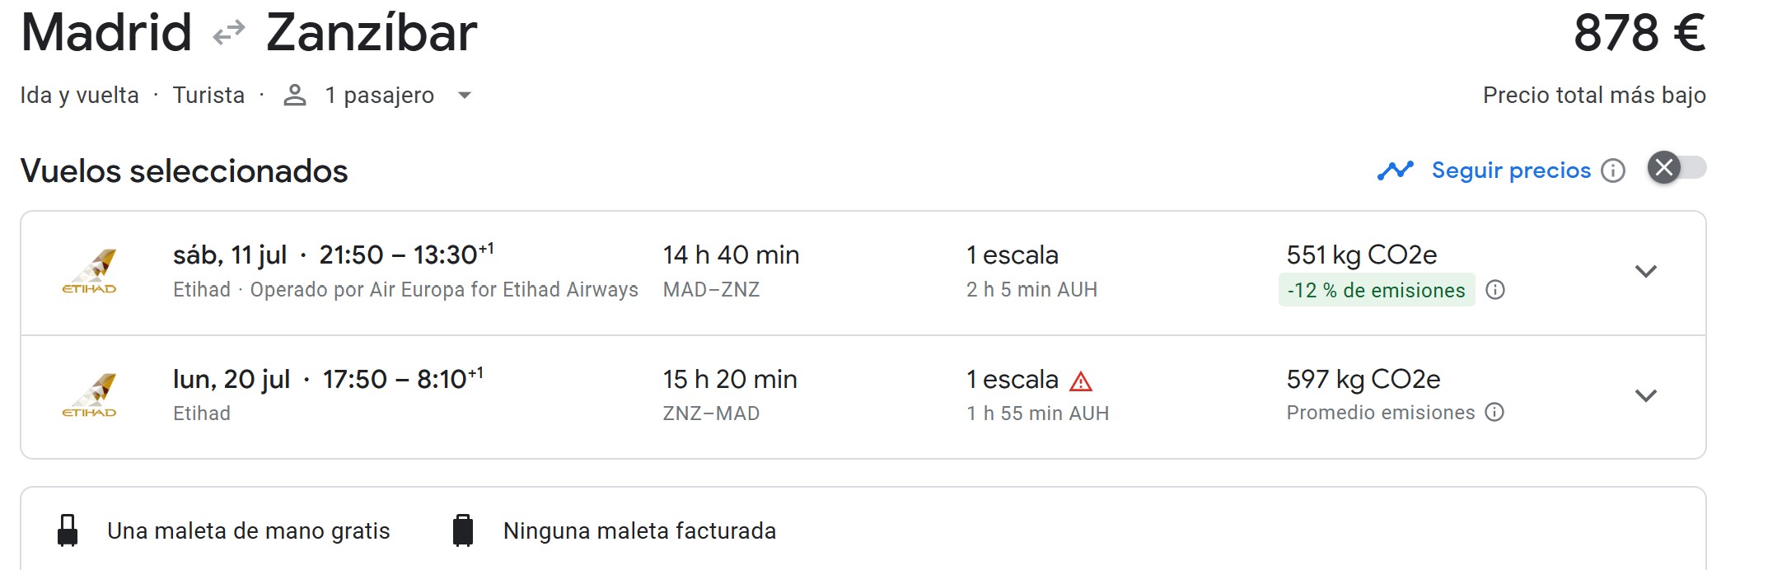Click the price tracking graph icon
The image size is (1768, 570).
(1395, 171)
